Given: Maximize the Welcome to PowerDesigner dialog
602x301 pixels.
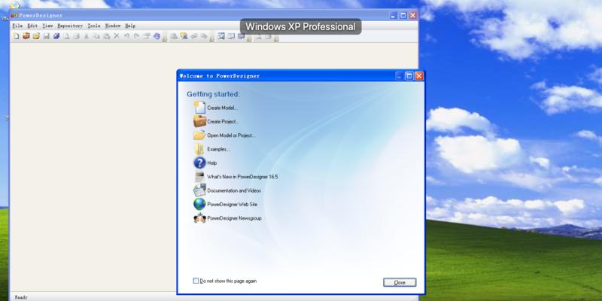Looking at the screenshot, I should [409, 76].
